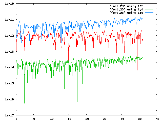Click x-axis label 35
162x122 pixels.
(x=140, y=119)
